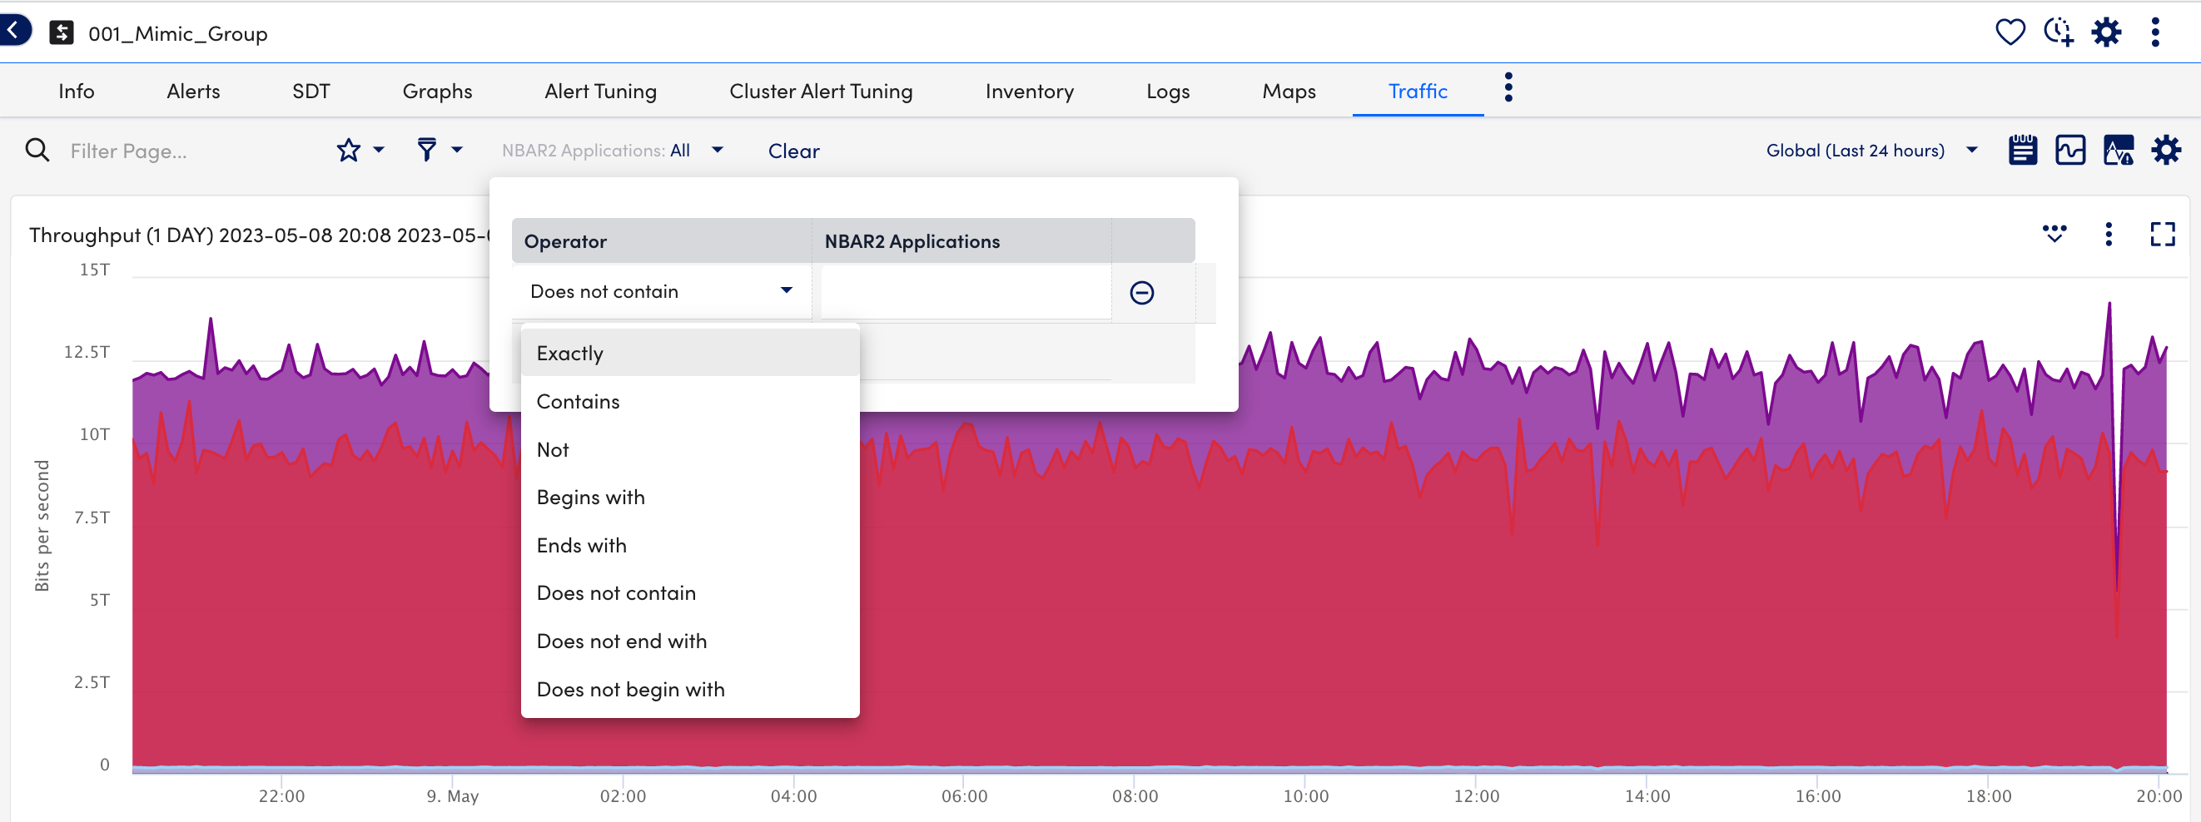Choose 'Does not end with' operator

[621, 641]
